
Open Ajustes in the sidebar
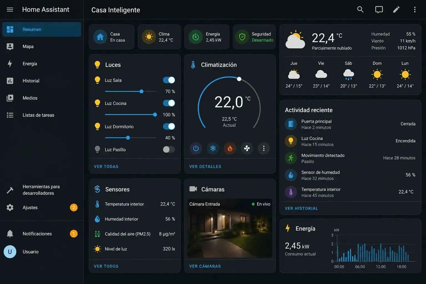pyautogui.click(x=42, y=207)
